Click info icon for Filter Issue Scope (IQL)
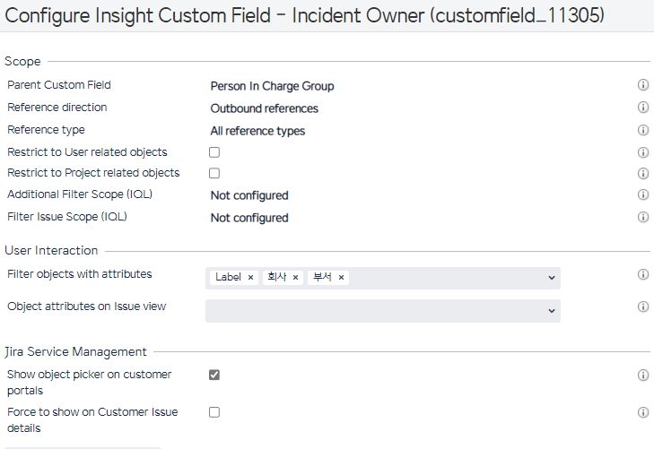 click(642, 217)
